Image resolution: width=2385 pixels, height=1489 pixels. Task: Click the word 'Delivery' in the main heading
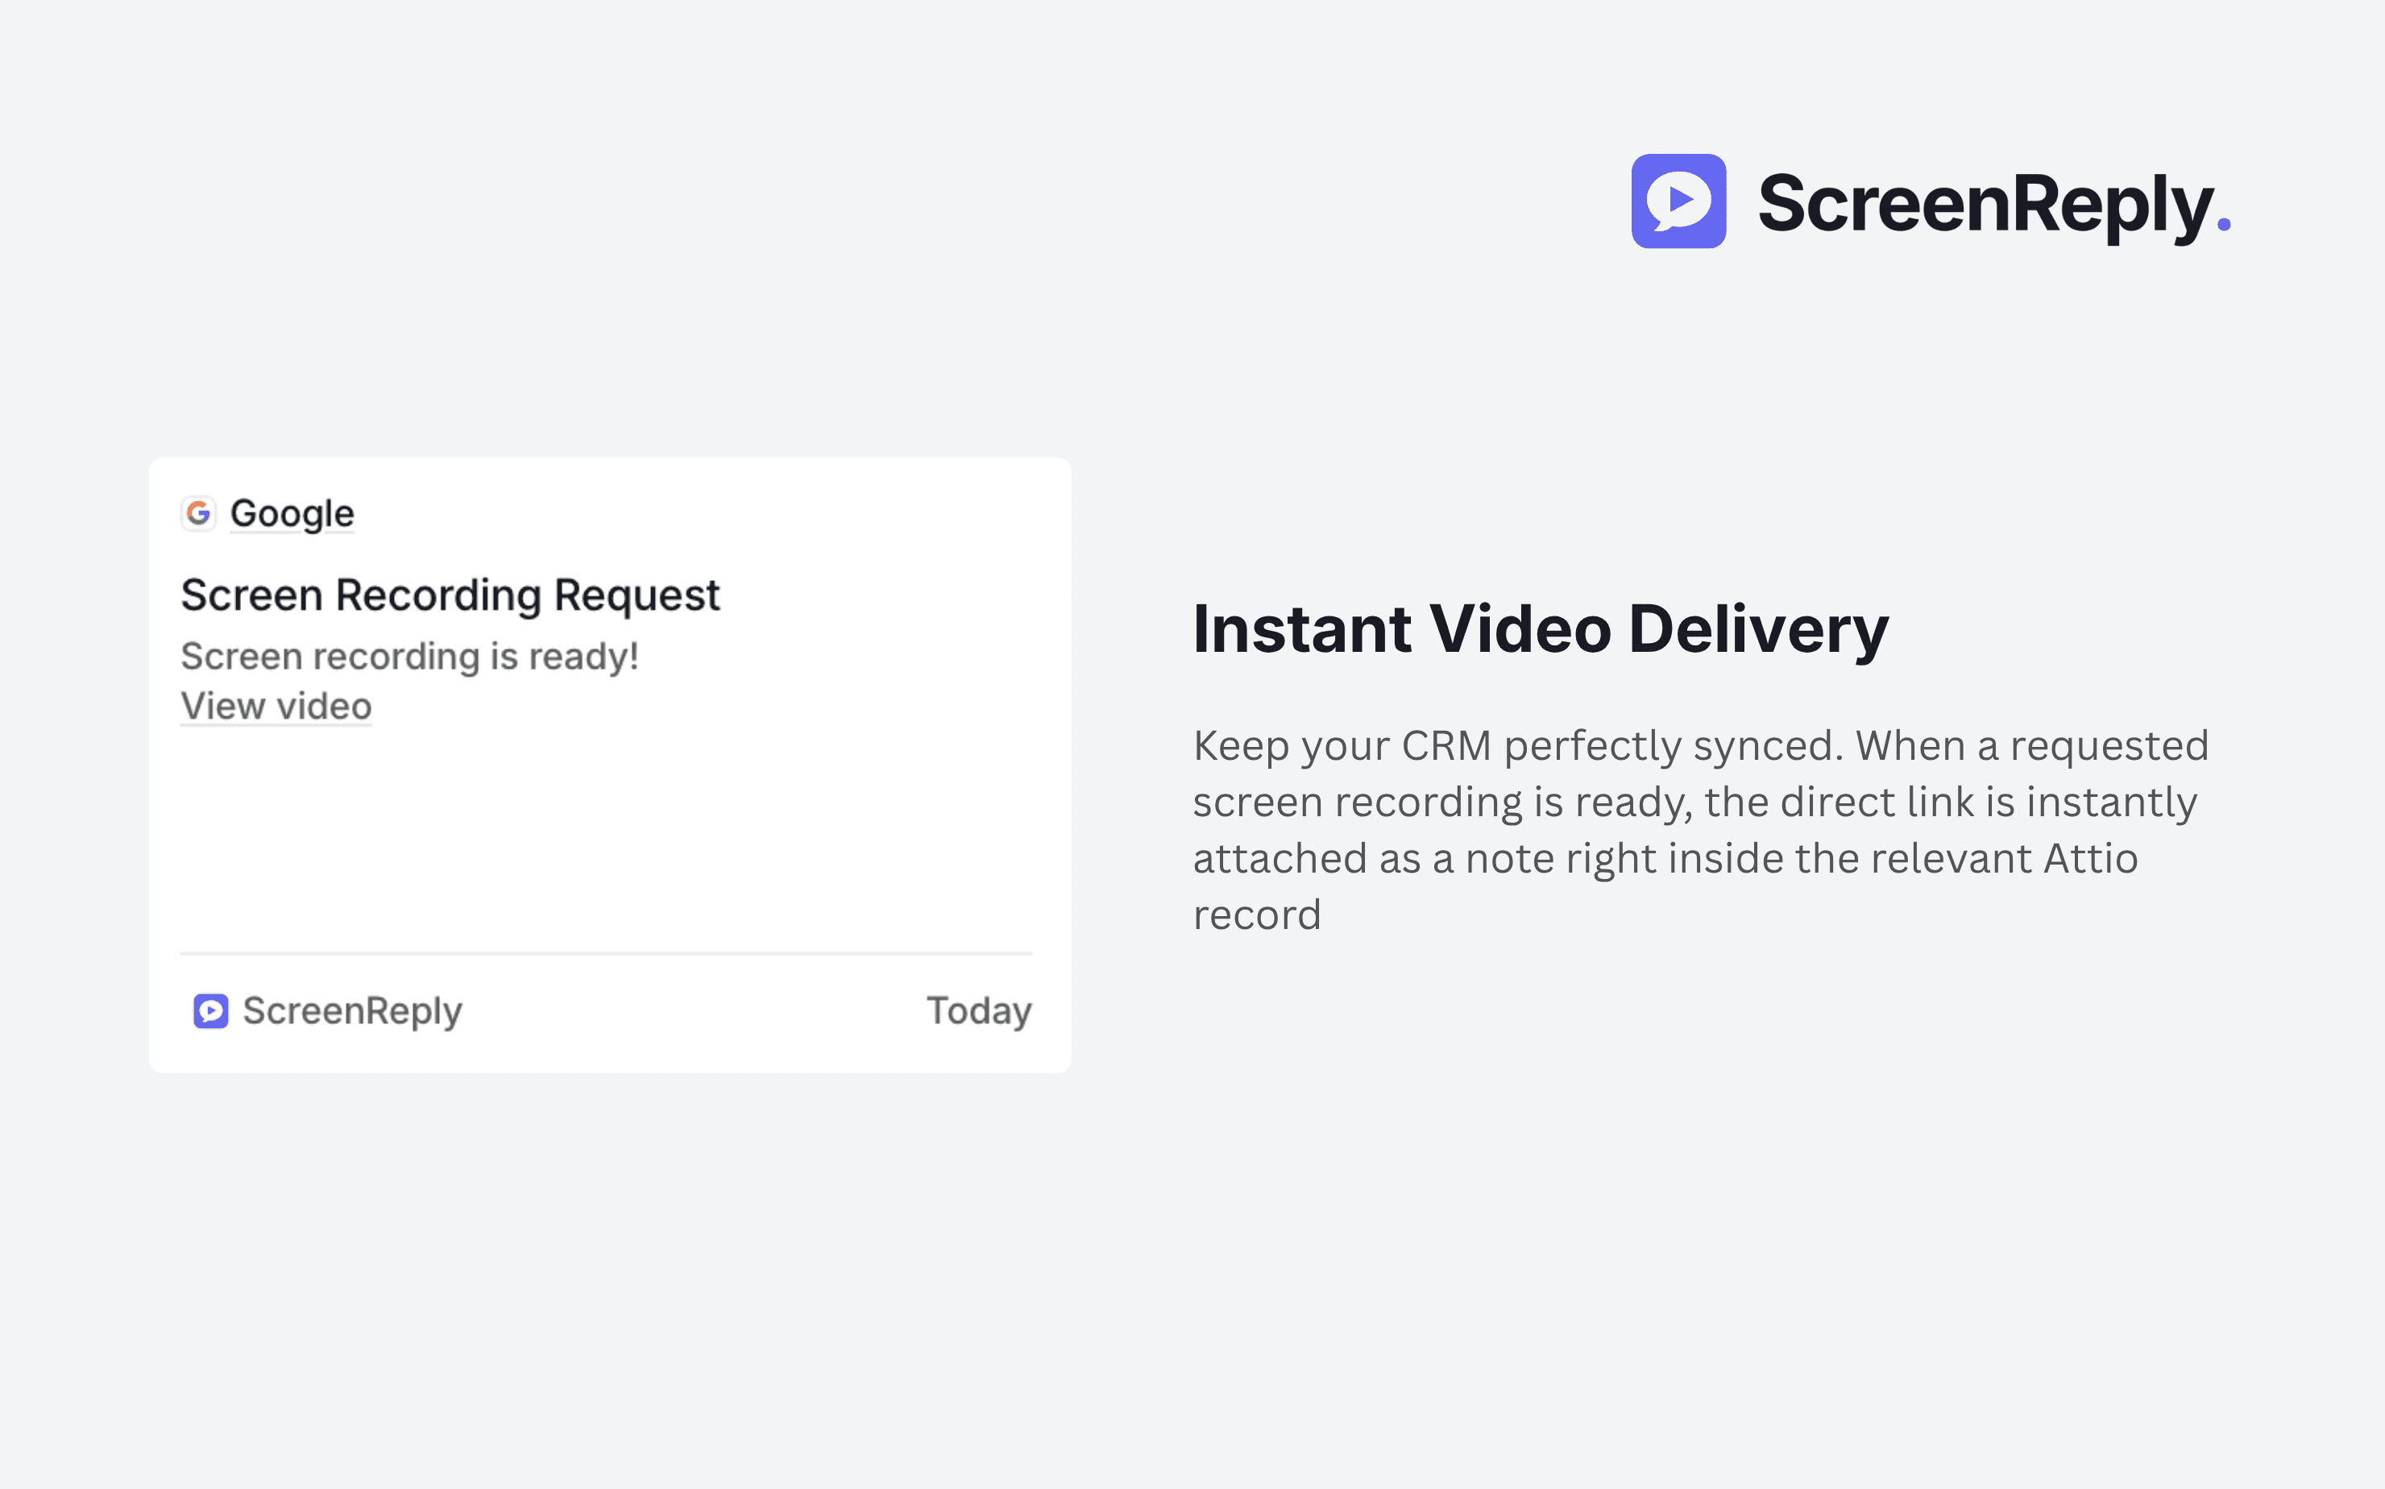pyautogui.click(x=1758, y=628)
